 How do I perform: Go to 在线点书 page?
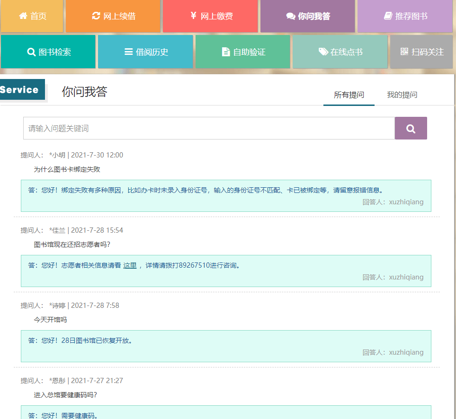(x=340, y=52)
